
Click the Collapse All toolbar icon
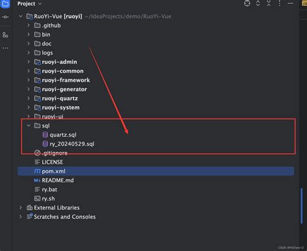pyautogui.click(x=269, y=3)
